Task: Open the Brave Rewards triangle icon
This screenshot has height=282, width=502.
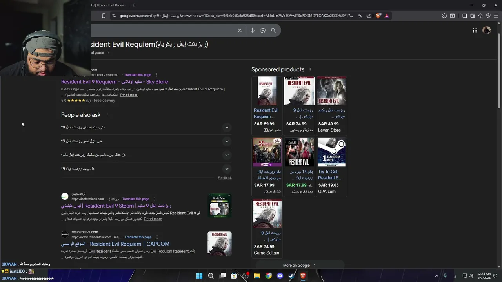Action: [387, 16]
